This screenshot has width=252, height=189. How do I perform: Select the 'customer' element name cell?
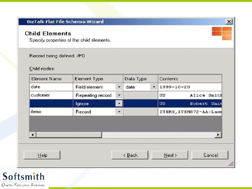51,95
